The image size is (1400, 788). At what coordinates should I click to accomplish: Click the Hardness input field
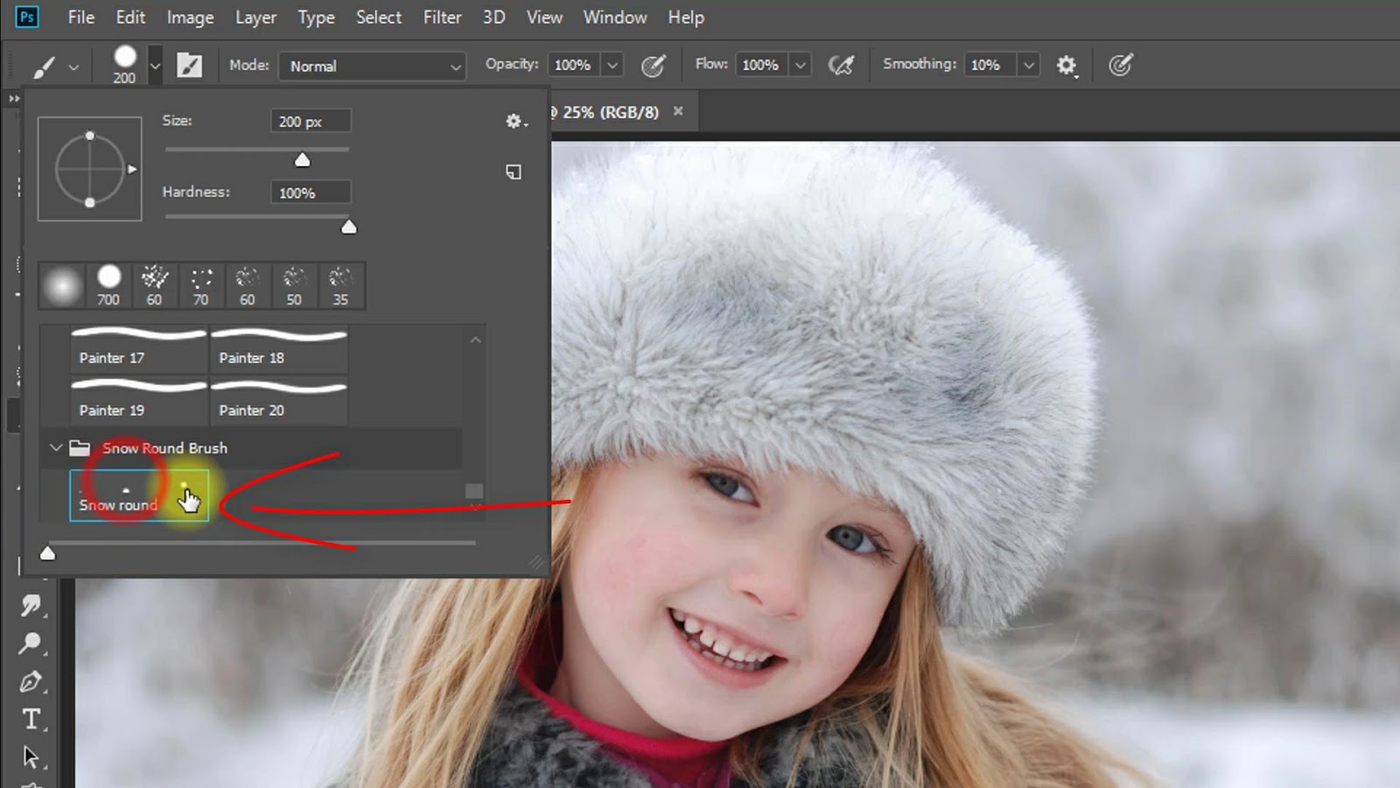click(311, 193)
